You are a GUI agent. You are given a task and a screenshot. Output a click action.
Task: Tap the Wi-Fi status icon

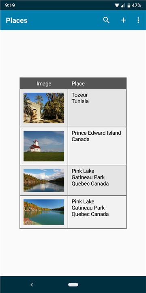point(117,5)
